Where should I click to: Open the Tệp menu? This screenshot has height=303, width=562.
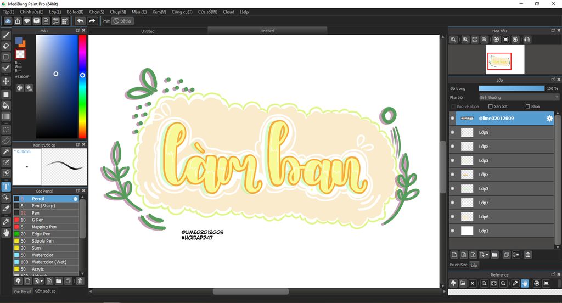[9, 12]
